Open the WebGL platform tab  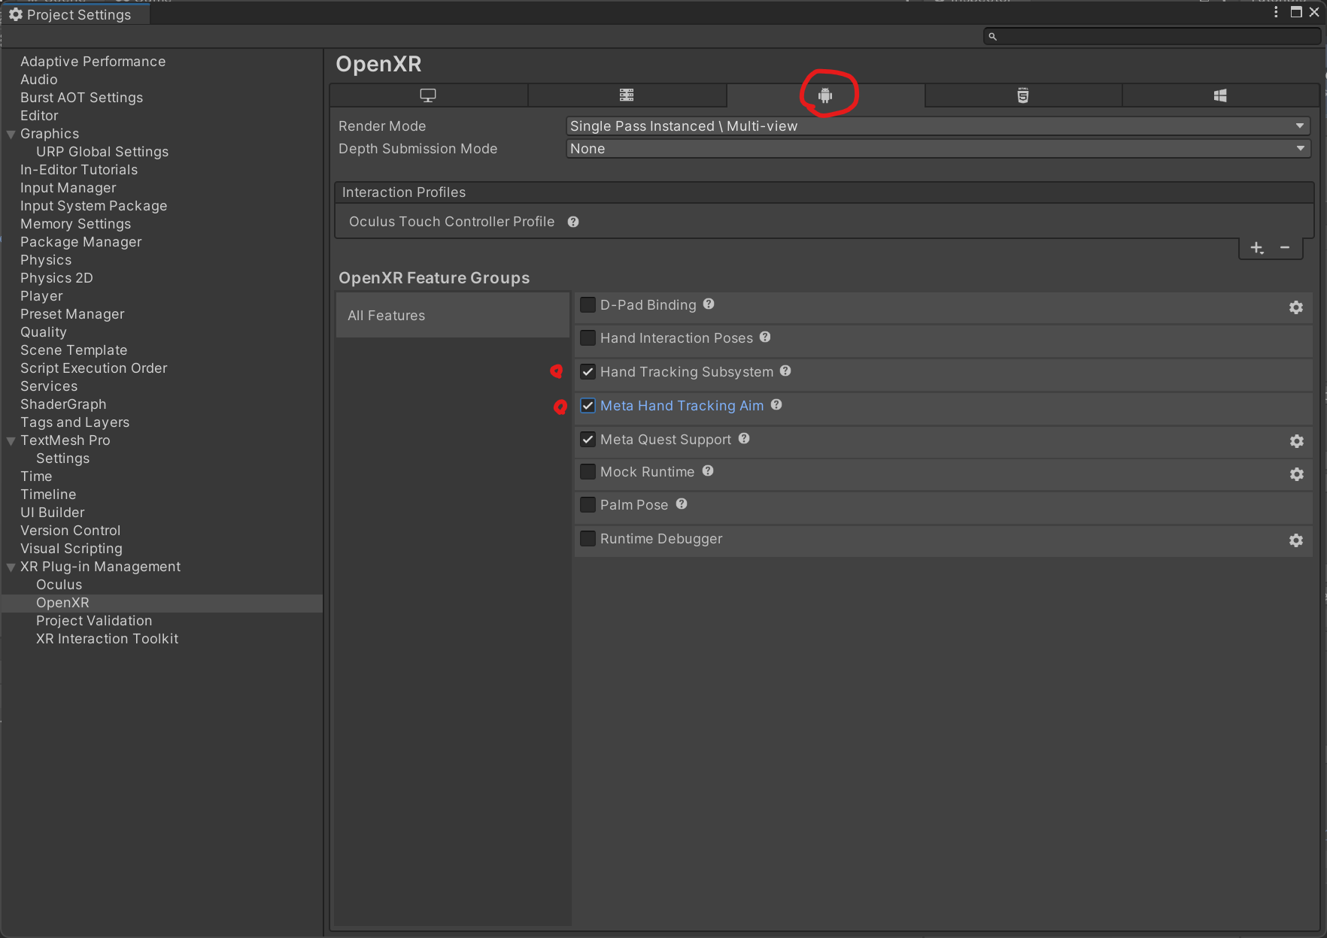1022,95
